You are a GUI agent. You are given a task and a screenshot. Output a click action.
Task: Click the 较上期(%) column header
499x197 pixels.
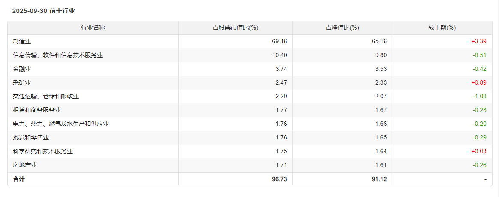click(x=442, y=27)
